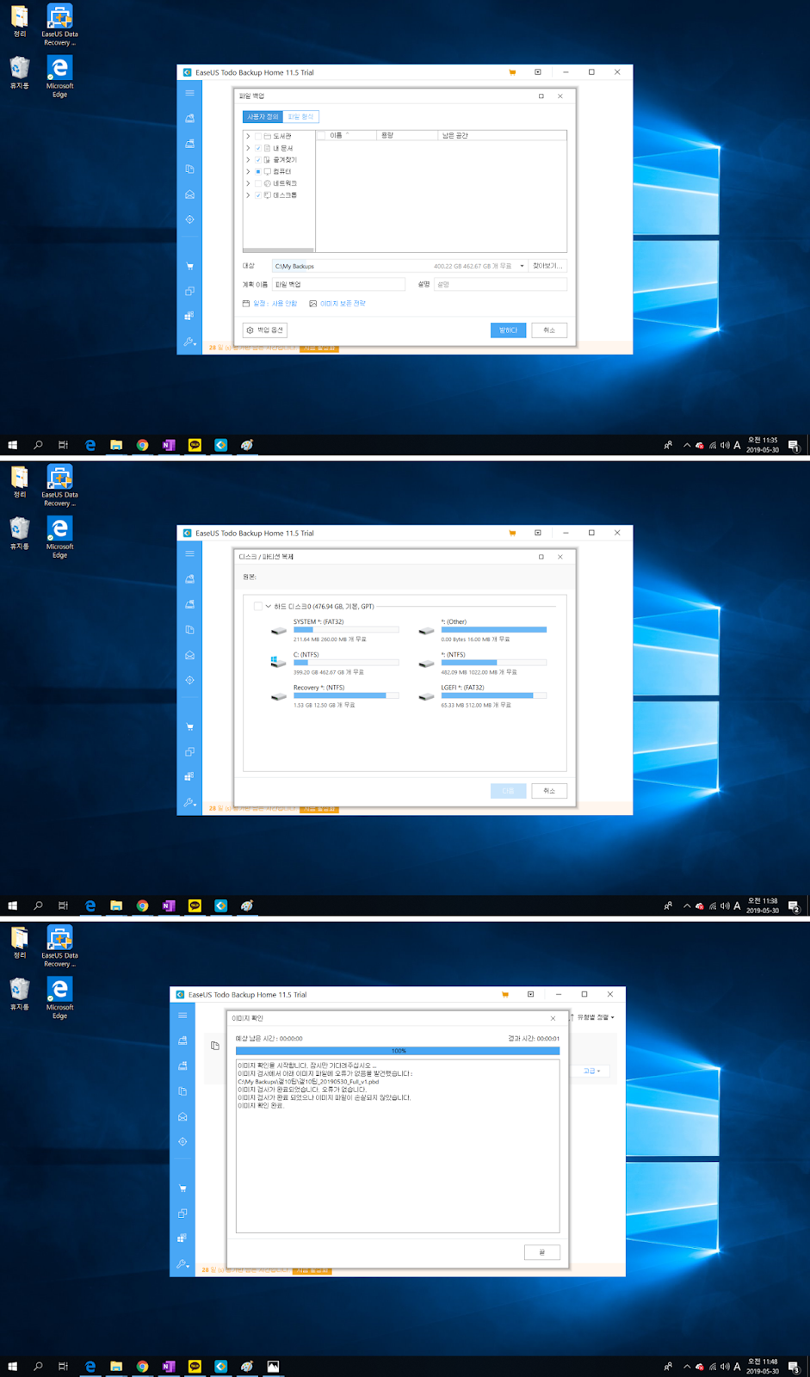Click usage bar of C: (NTFS) partition
Viewport: 810px width, 1377px height.
(346, 663)
